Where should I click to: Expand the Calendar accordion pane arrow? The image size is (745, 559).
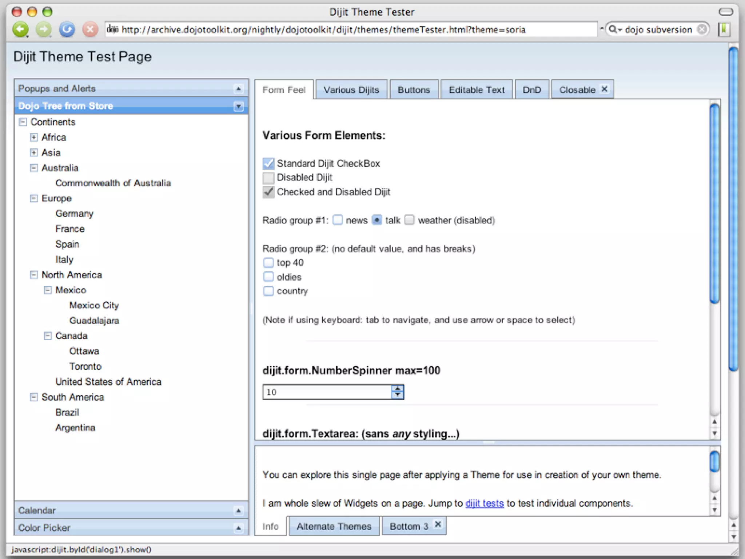[238, 511]
